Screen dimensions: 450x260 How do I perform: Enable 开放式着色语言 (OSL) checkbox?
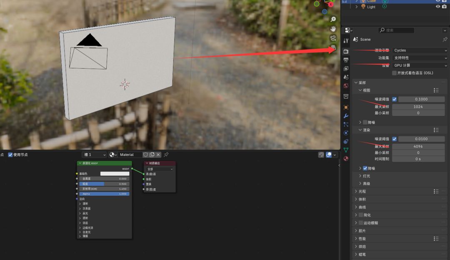(394, 73)
